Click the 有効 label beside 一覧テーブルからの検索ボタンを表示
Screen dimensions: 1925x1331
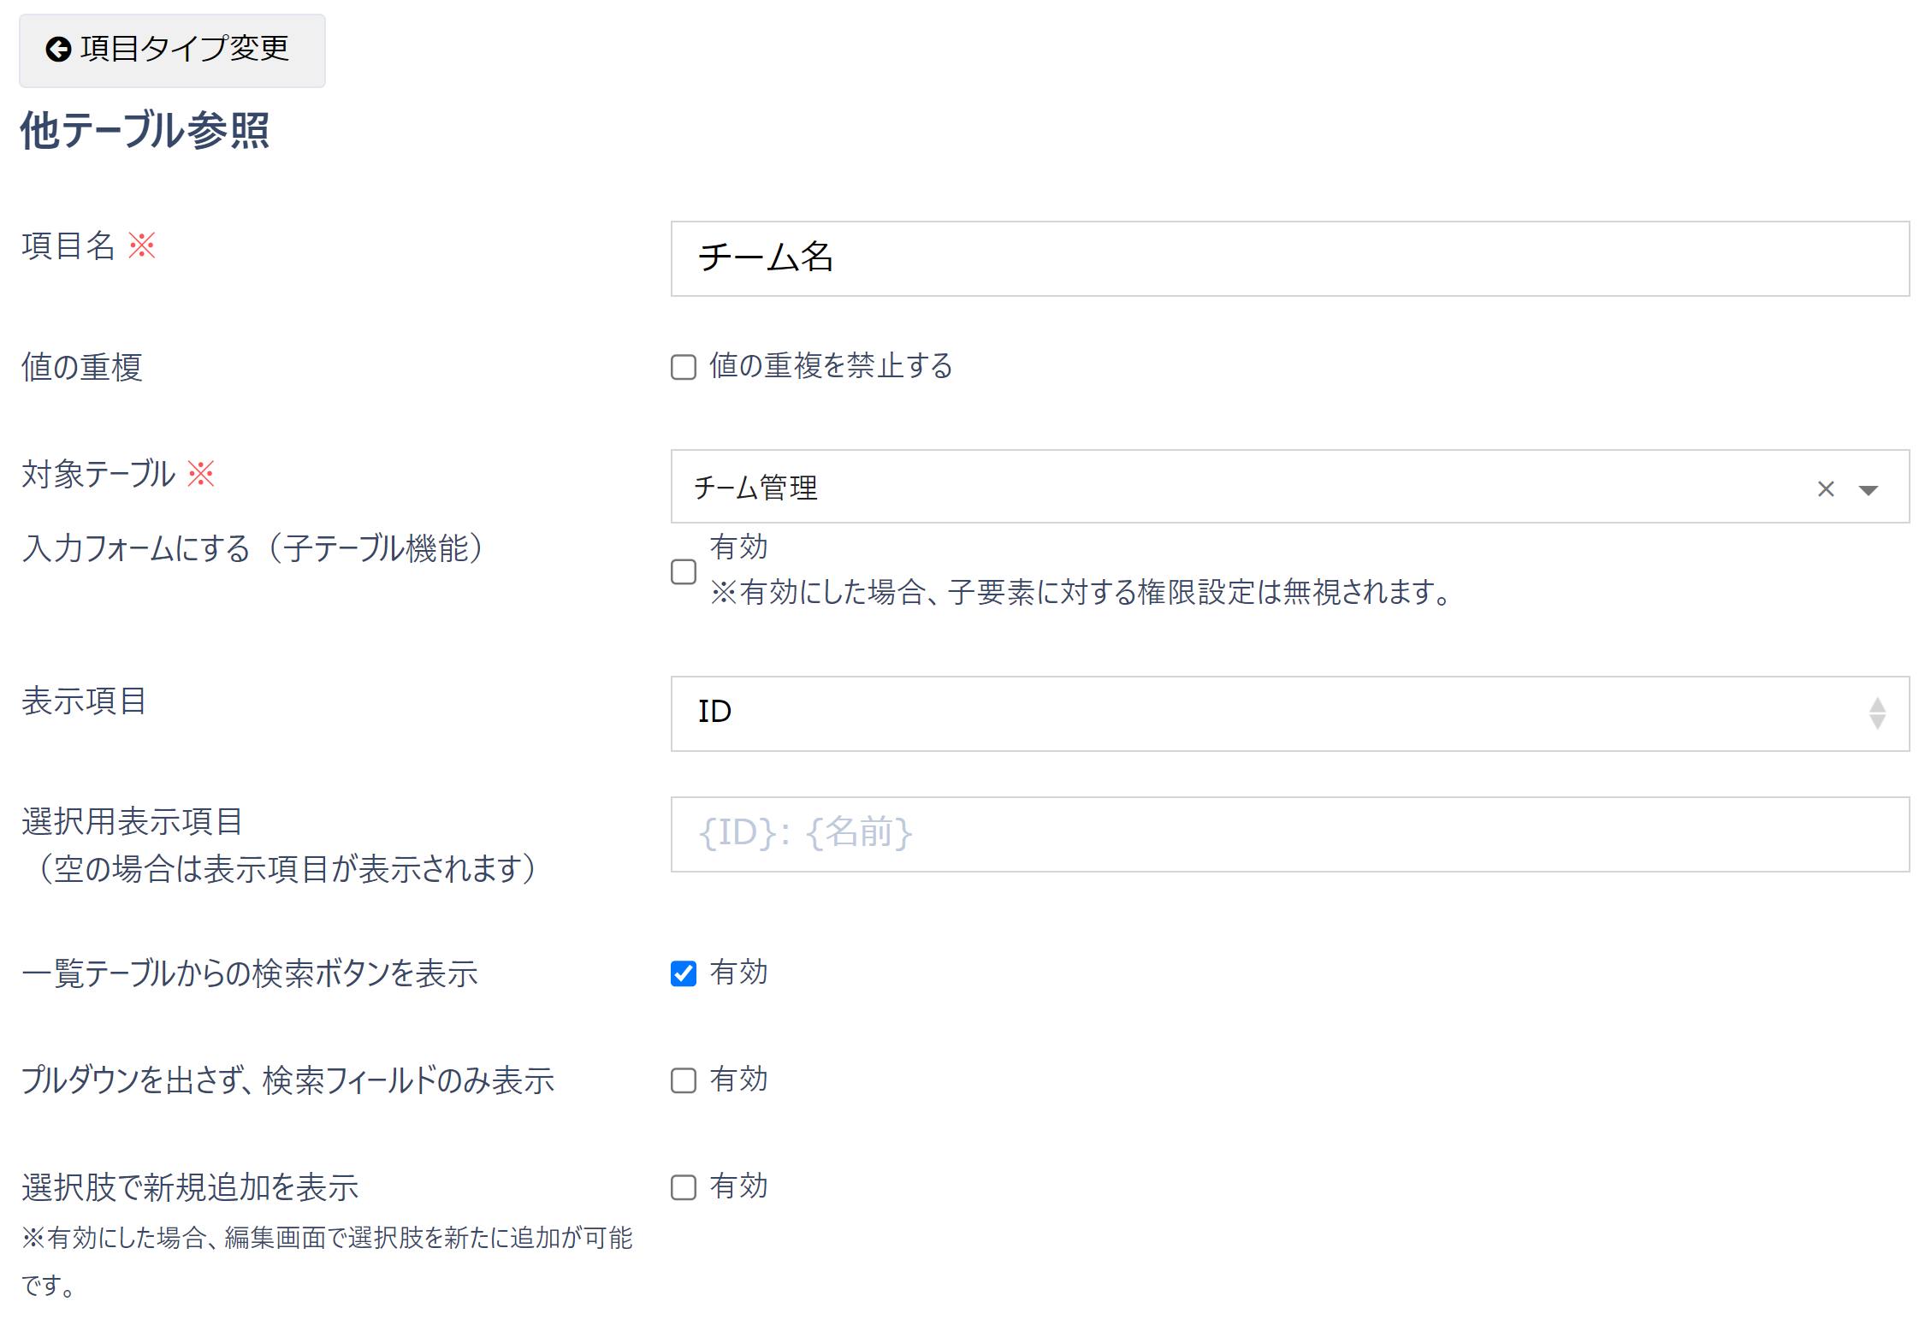[738, 973]
